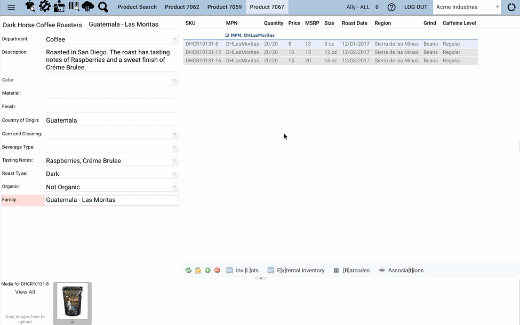Select row DHCR10131-12
This screenshot has width=520, height=325.
click(x=331, y=52)
